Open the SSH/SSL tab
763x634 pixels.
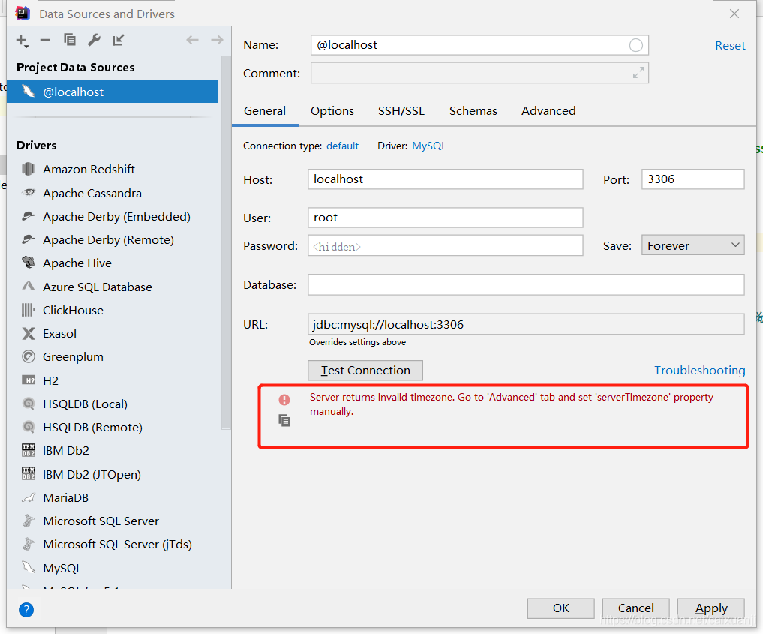pyautogui.click(x=401, y=111)
